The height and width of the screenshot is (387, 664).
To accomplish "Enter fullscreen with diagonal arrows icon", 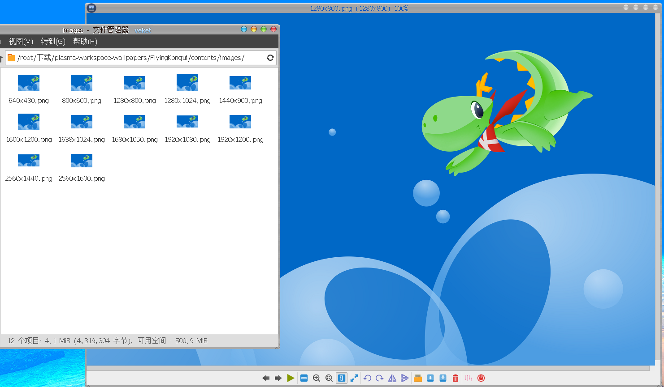I will coord(354,378).
